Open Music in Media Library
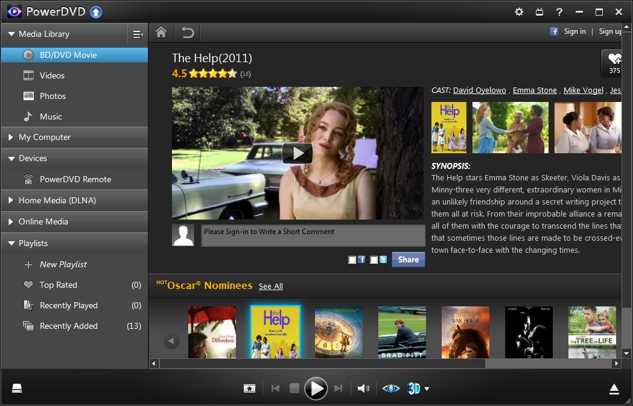Viewport: 633px width, 406px height. 74,116
